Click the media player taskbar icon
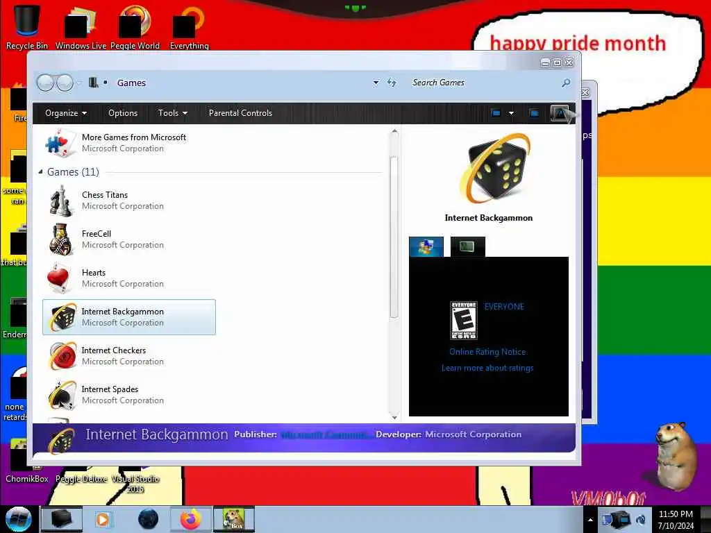 tap(103, 519)
